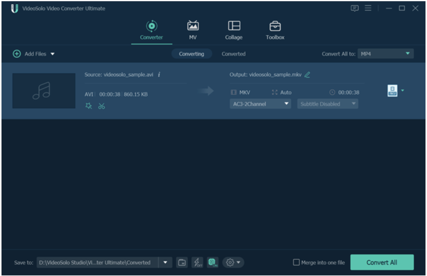Maximize the VideoSolo window
Screen dimensions: 427x276
point(402,8)
